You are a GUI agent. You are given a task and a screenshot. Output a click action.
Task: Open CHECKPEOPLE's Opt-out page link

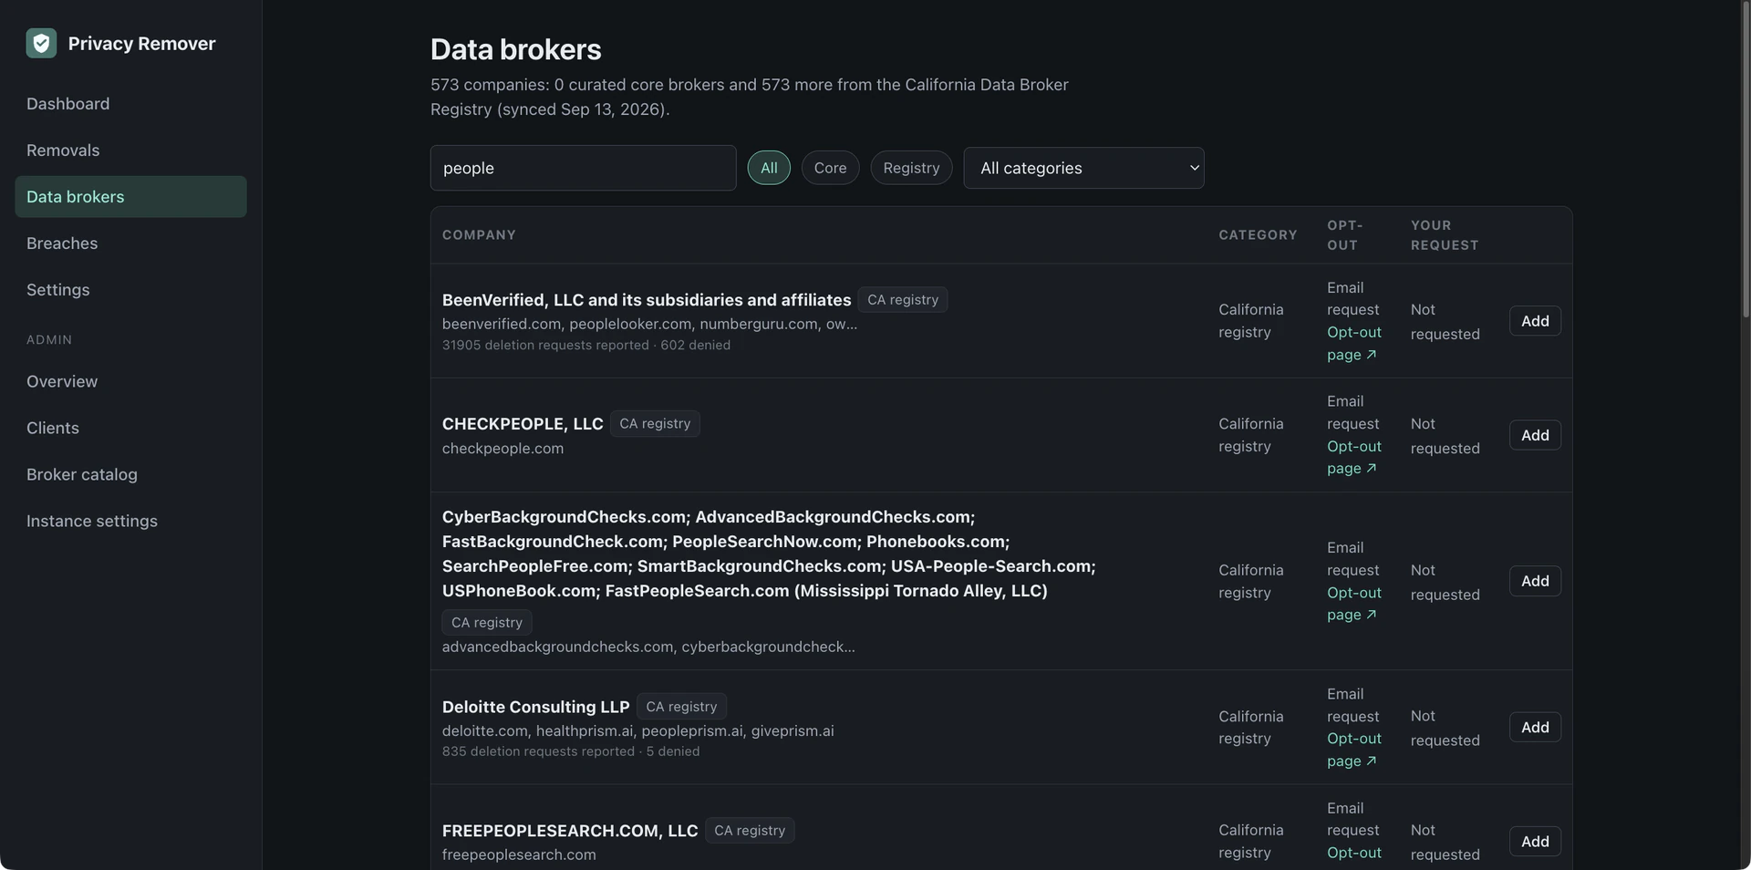click(x=1353, y=458)
